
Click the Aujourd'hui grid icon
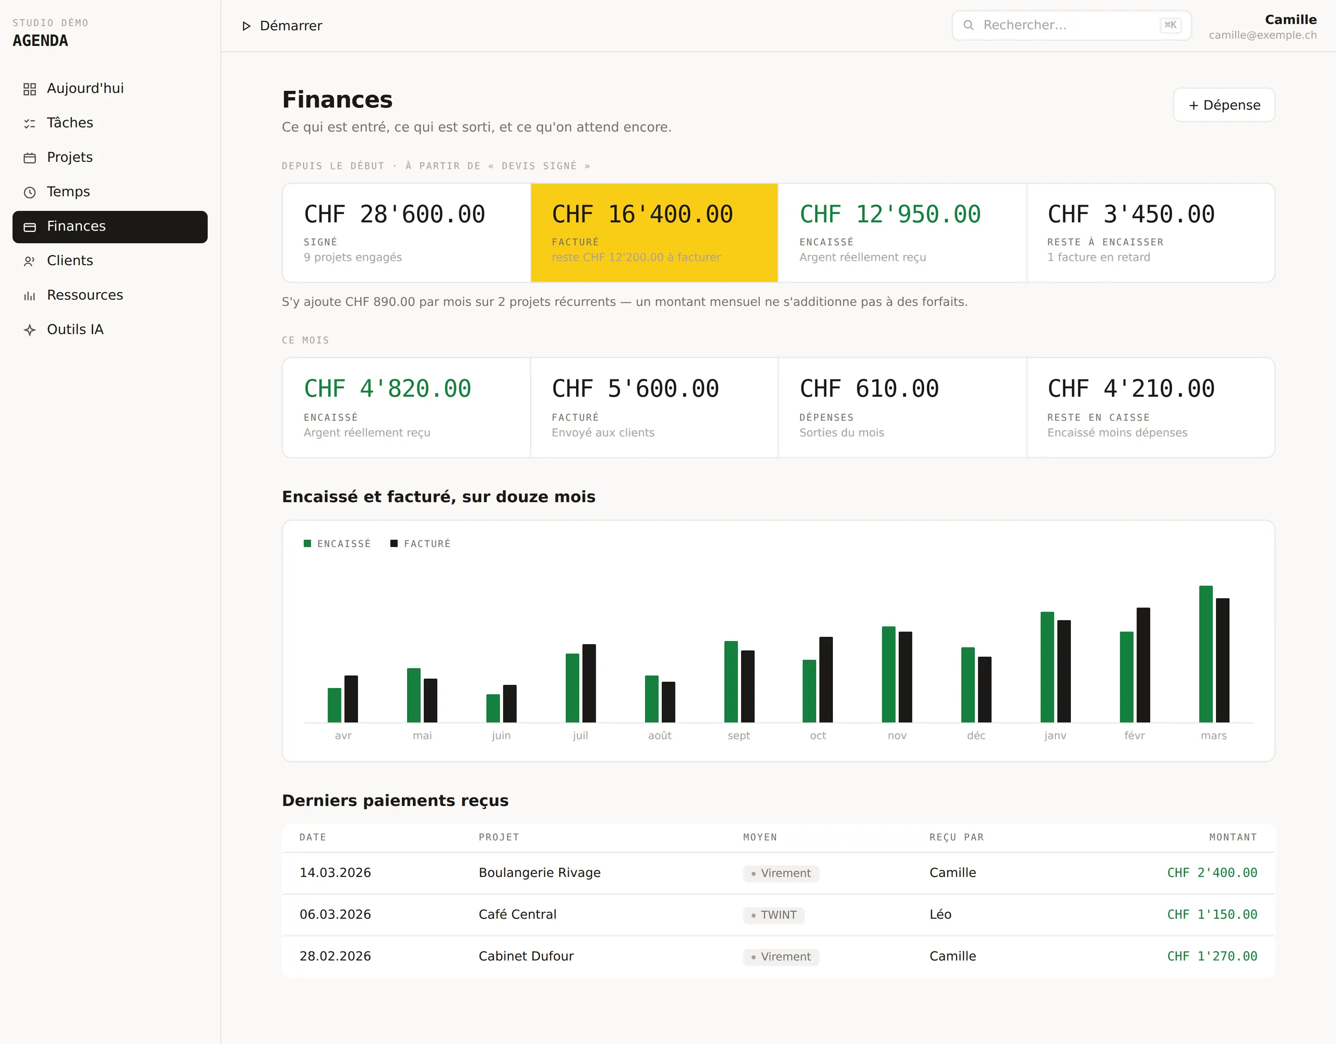pos(29,89)
